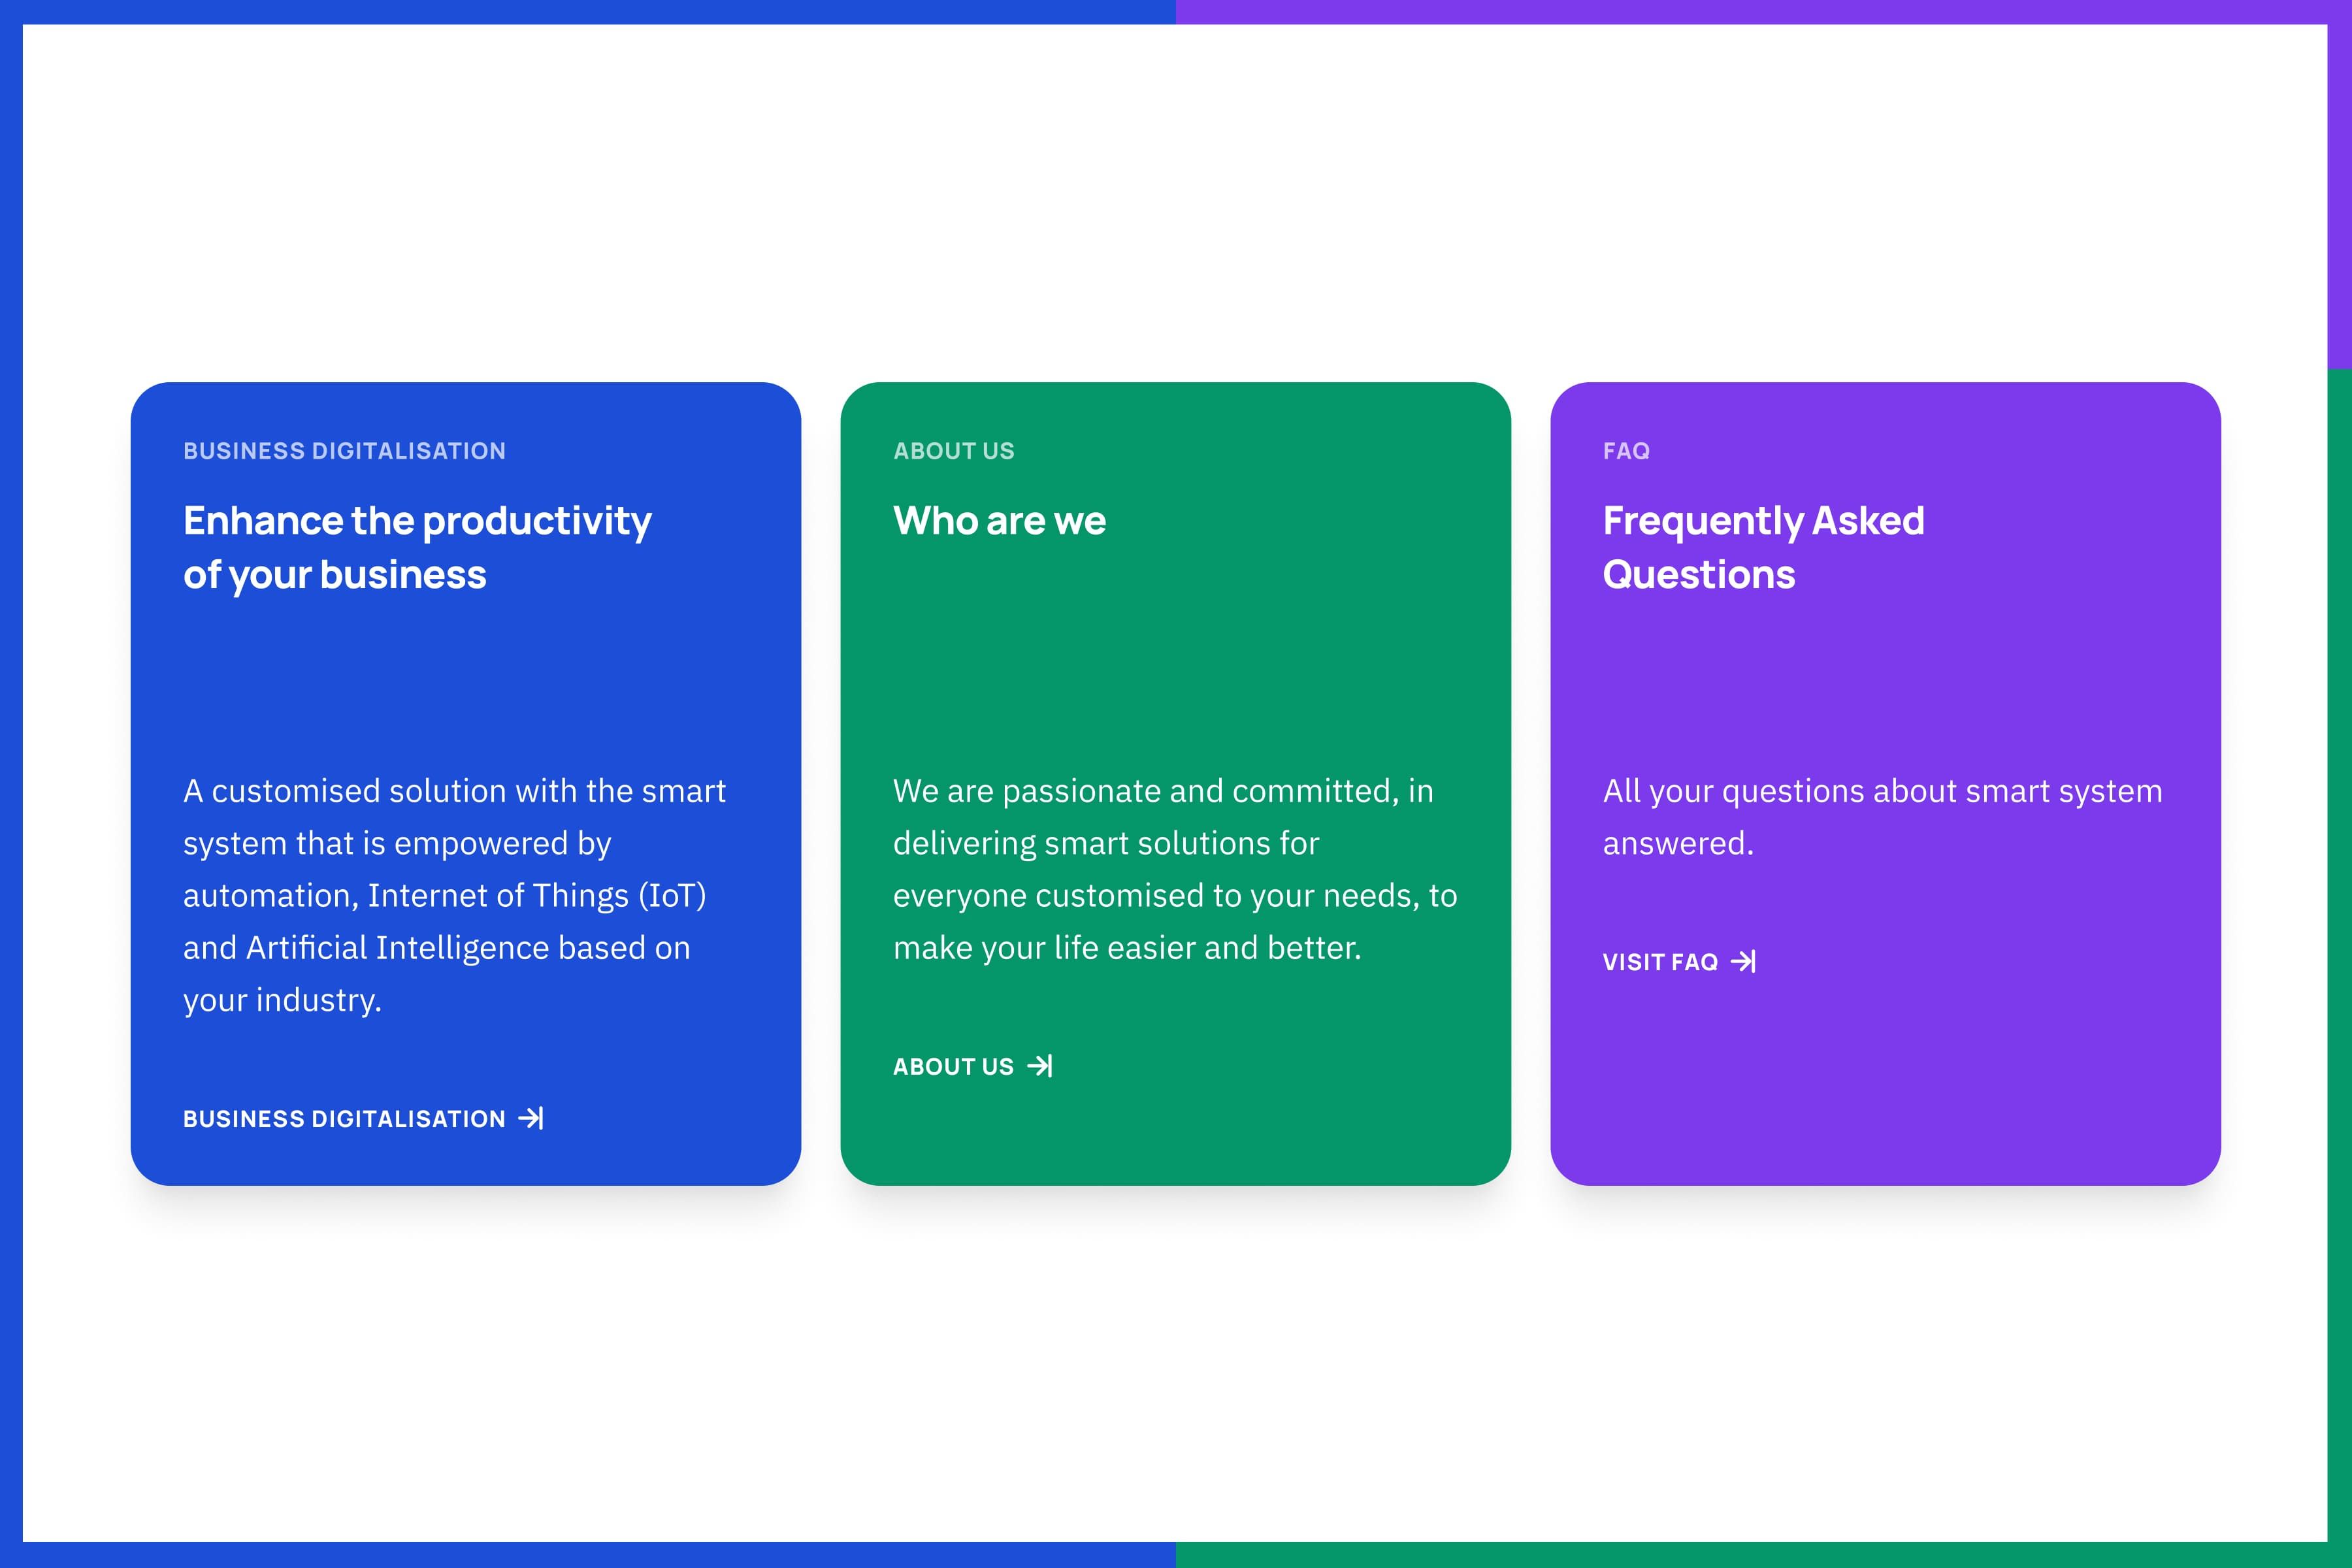Viewport: 2352px width, 1568px height.
Task: Click arrow icon beside VISIT FAQ
Action: [1743, 961]
